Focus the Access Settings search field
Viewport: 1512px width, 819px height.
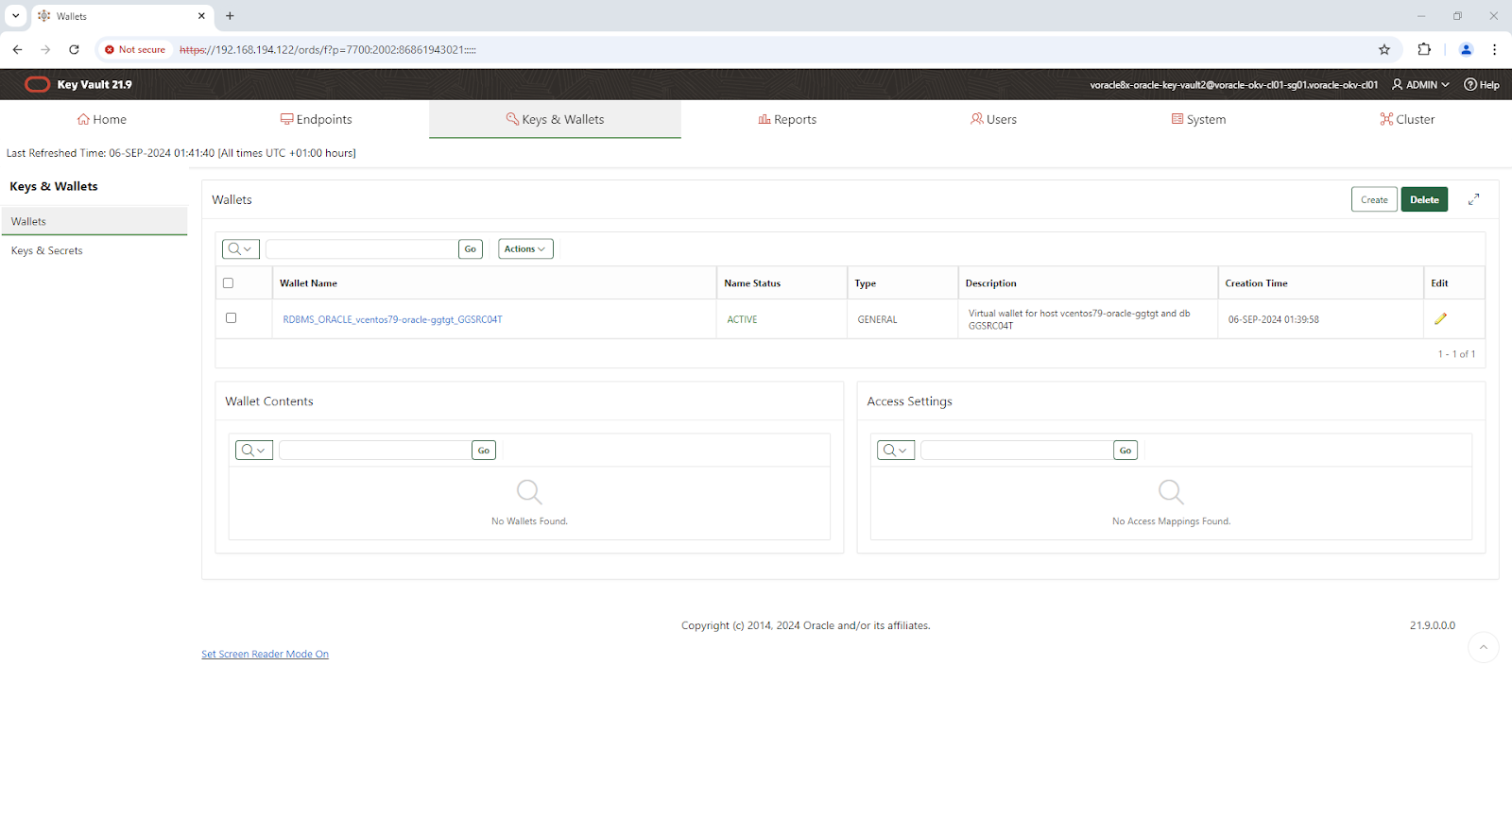pos(1016,451)
